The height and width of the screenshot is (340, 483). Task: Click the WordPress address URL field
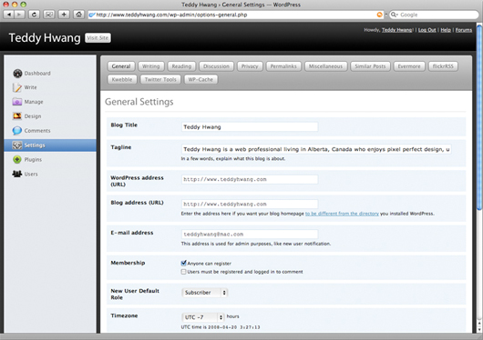click(x=250, y=179)
